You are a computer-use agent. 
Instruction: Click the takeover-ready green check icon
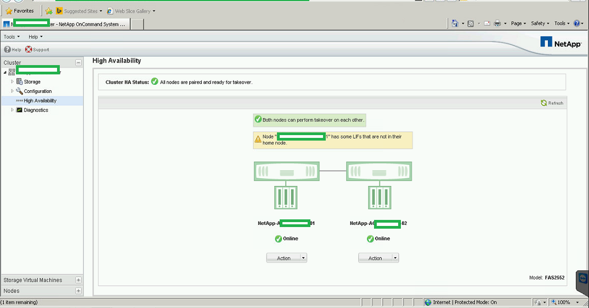(258, 119)
